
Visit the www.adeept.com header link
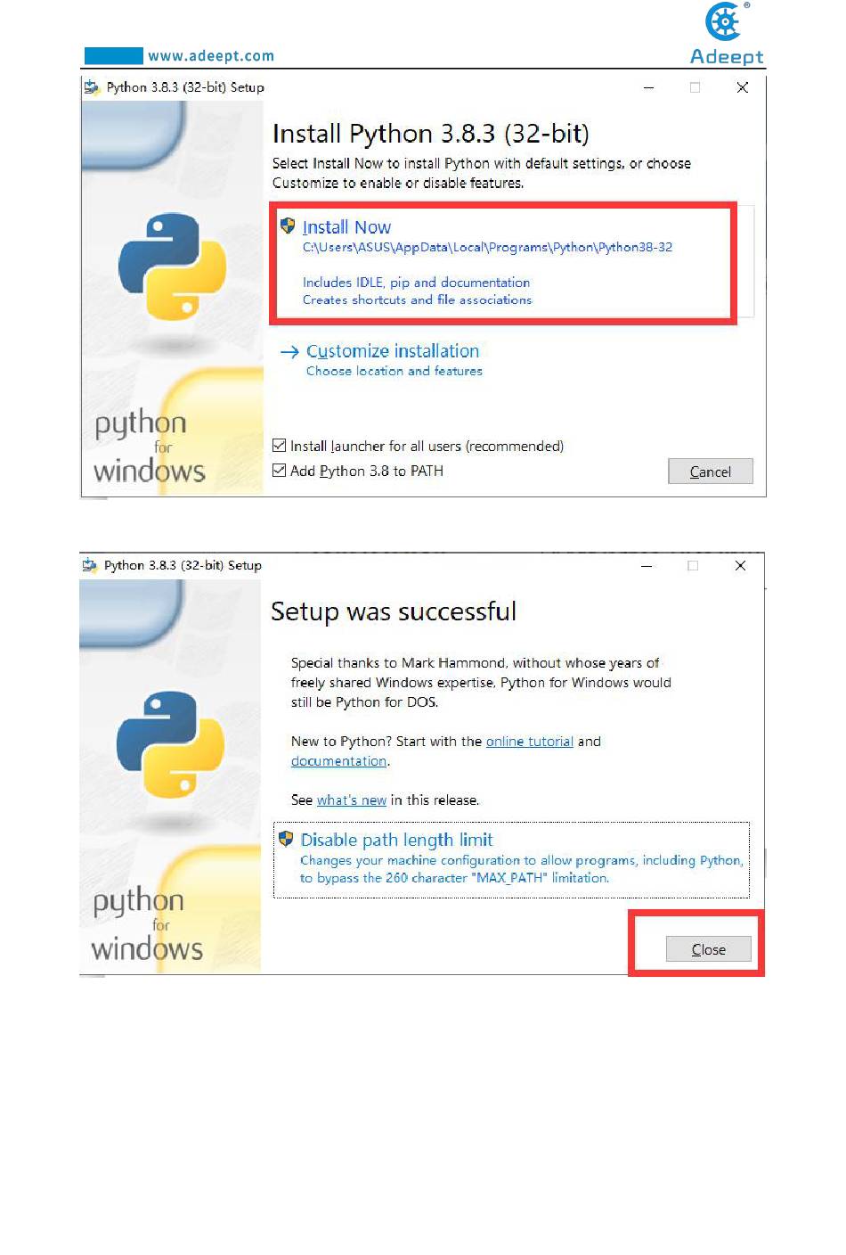click(x=211, y=55)
